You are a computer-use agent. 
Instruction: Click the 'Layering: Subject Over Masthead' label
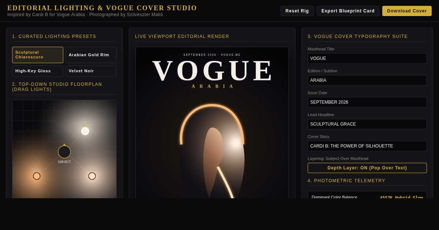[338, 158]
